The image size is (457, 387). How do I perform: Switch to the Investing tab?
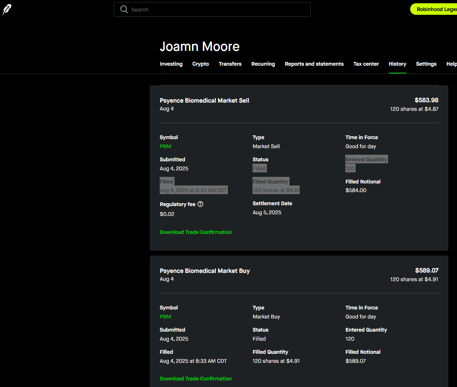pyautogui.click(x=171, y=64)
